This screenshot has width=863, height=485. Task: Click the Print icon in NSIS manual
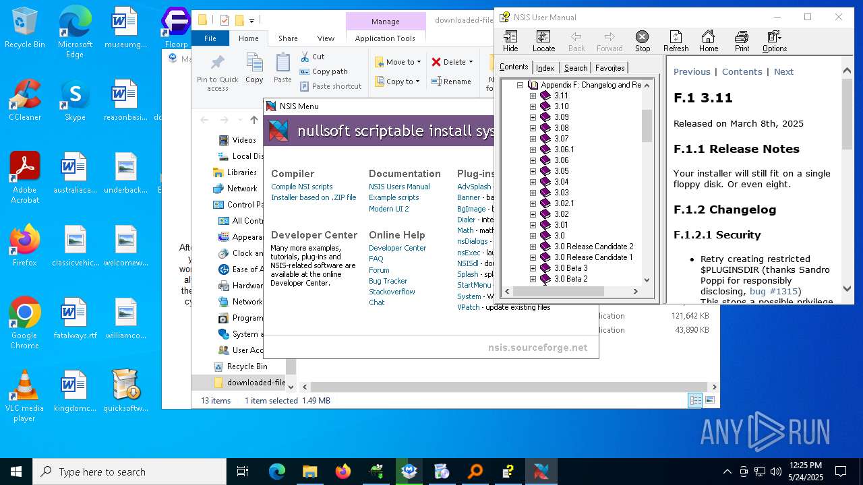tap(742, 41)
